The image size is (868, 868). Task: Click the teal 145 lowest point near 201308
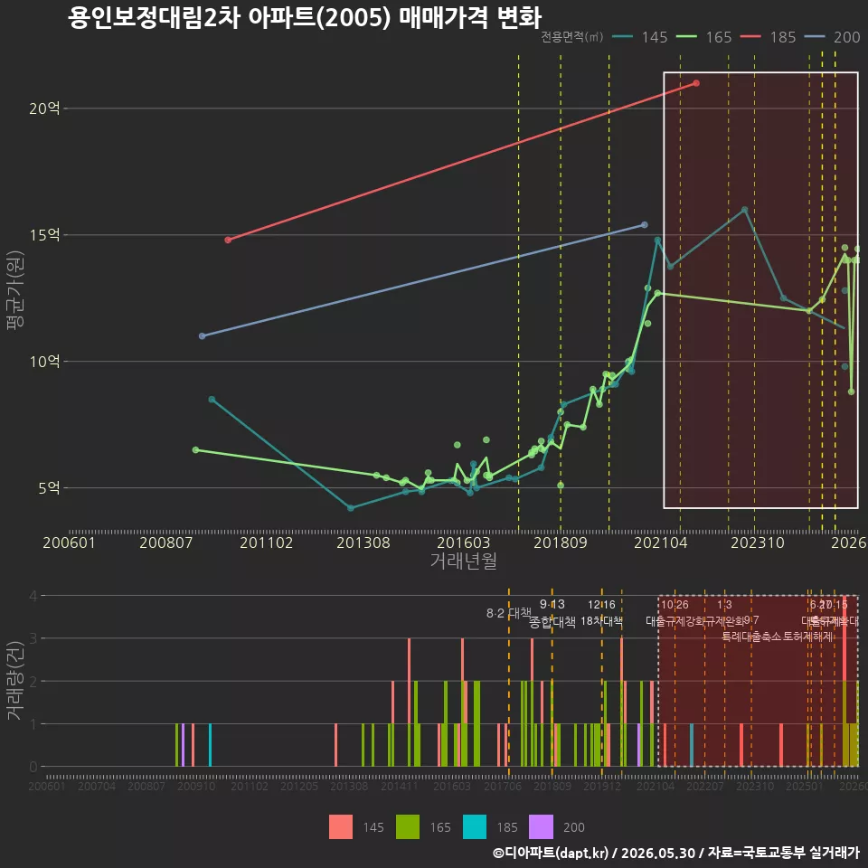click(351, 507)
